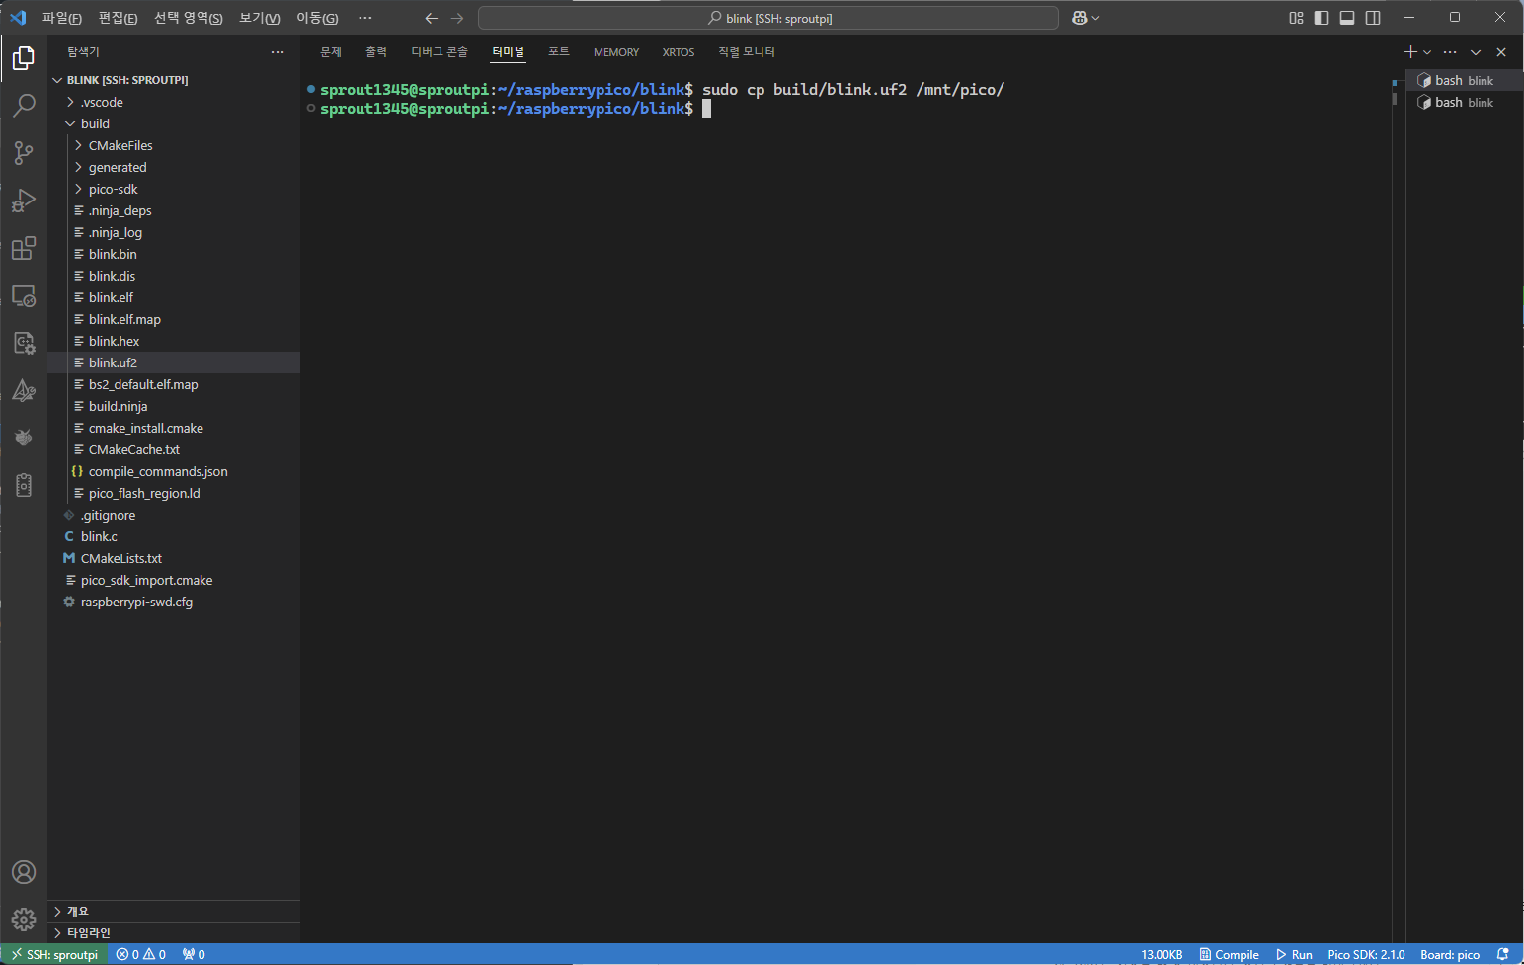Switch to the 직렬 모니터 tab

click(747, 52)
